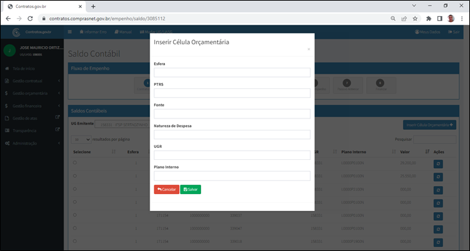Screen dimensions: 470x251
Task: Select radio in 29.200,00 row
Action: [x=74, y=163]
